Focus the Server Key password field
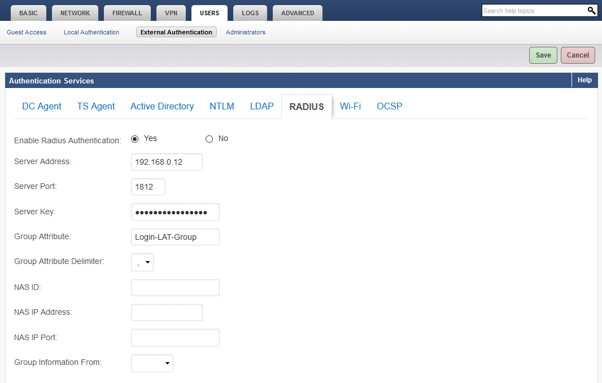602x383 pixels. (175, 212)
